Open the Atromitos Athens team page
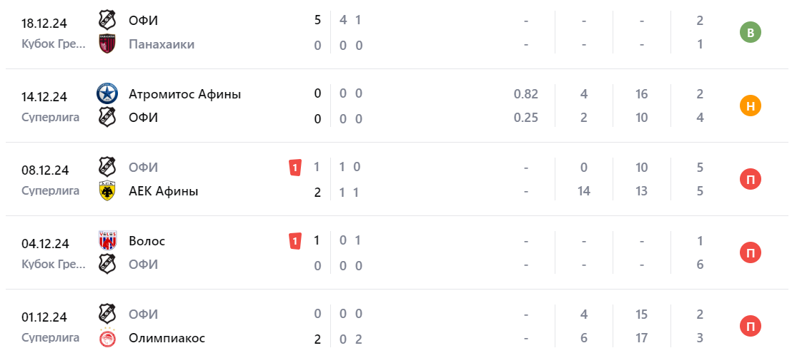The height and width of the screenshot is (358, 792). coord(184,93)
